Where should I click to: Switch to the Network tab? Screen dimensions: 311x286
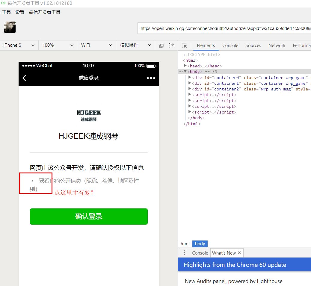277,46
